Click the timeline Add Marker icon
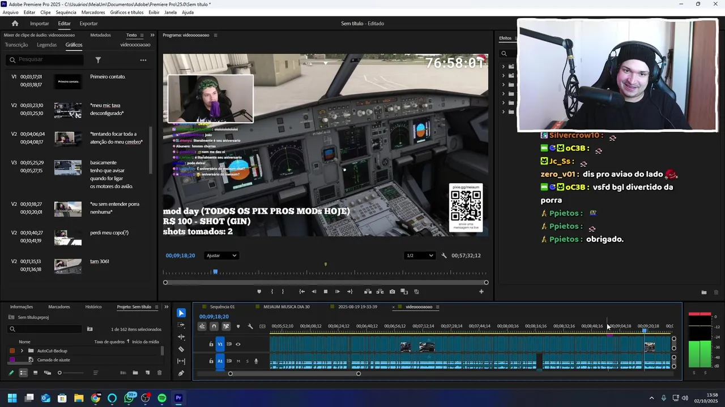Image resolution: width=725 pixels, height=407 pixels. coord(238,326)
